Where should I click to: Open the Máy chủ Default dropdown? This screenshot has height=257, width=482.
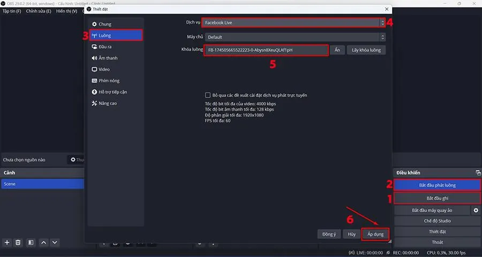(295, 37)
